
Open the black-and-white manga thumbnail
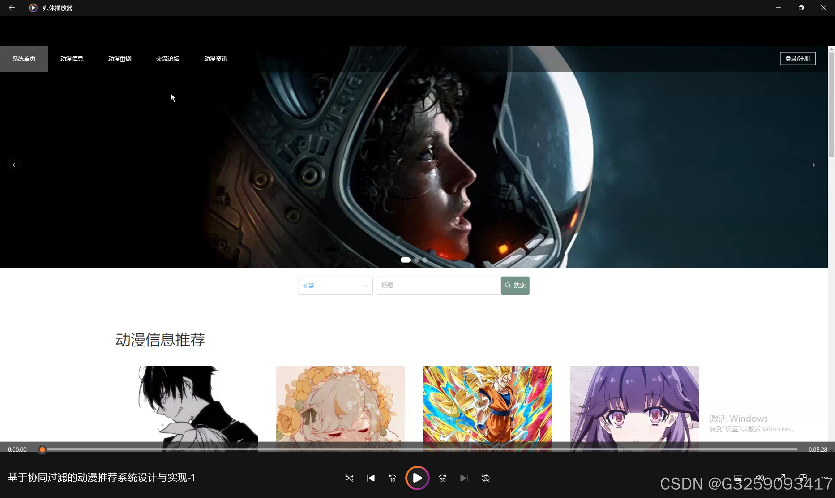click(193, 409)
